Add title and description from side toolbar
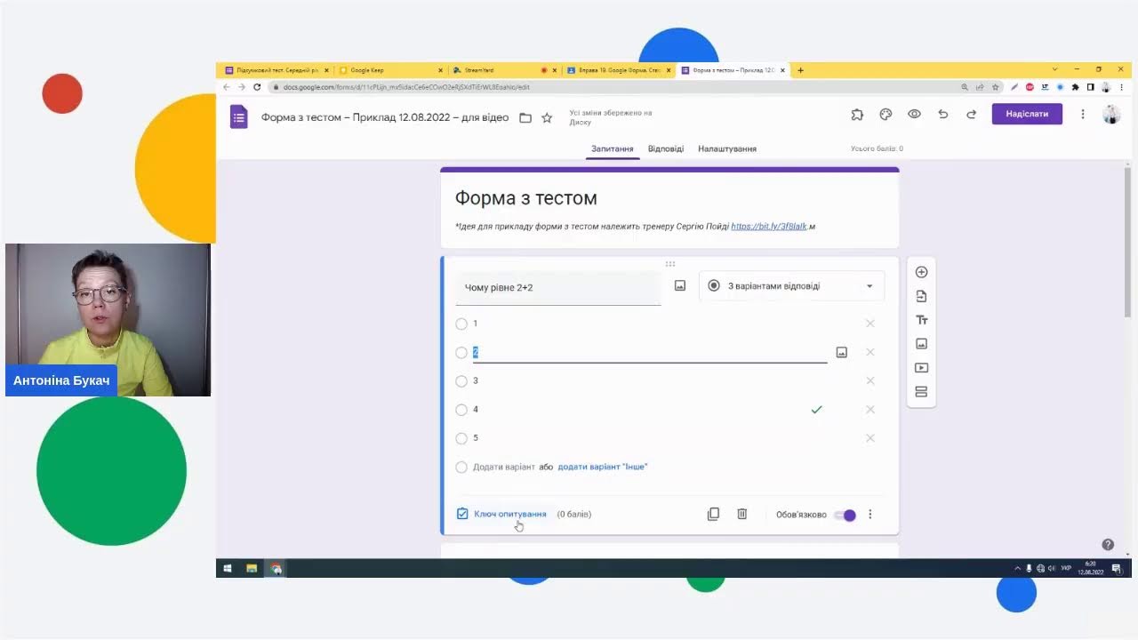This screenshot has width=1138, height=640. click(921, 320)
